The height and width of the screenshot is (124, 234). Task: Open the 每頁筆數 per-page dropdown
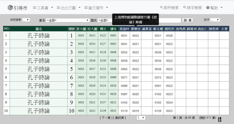pyautogui.click(x=26, y=20)
